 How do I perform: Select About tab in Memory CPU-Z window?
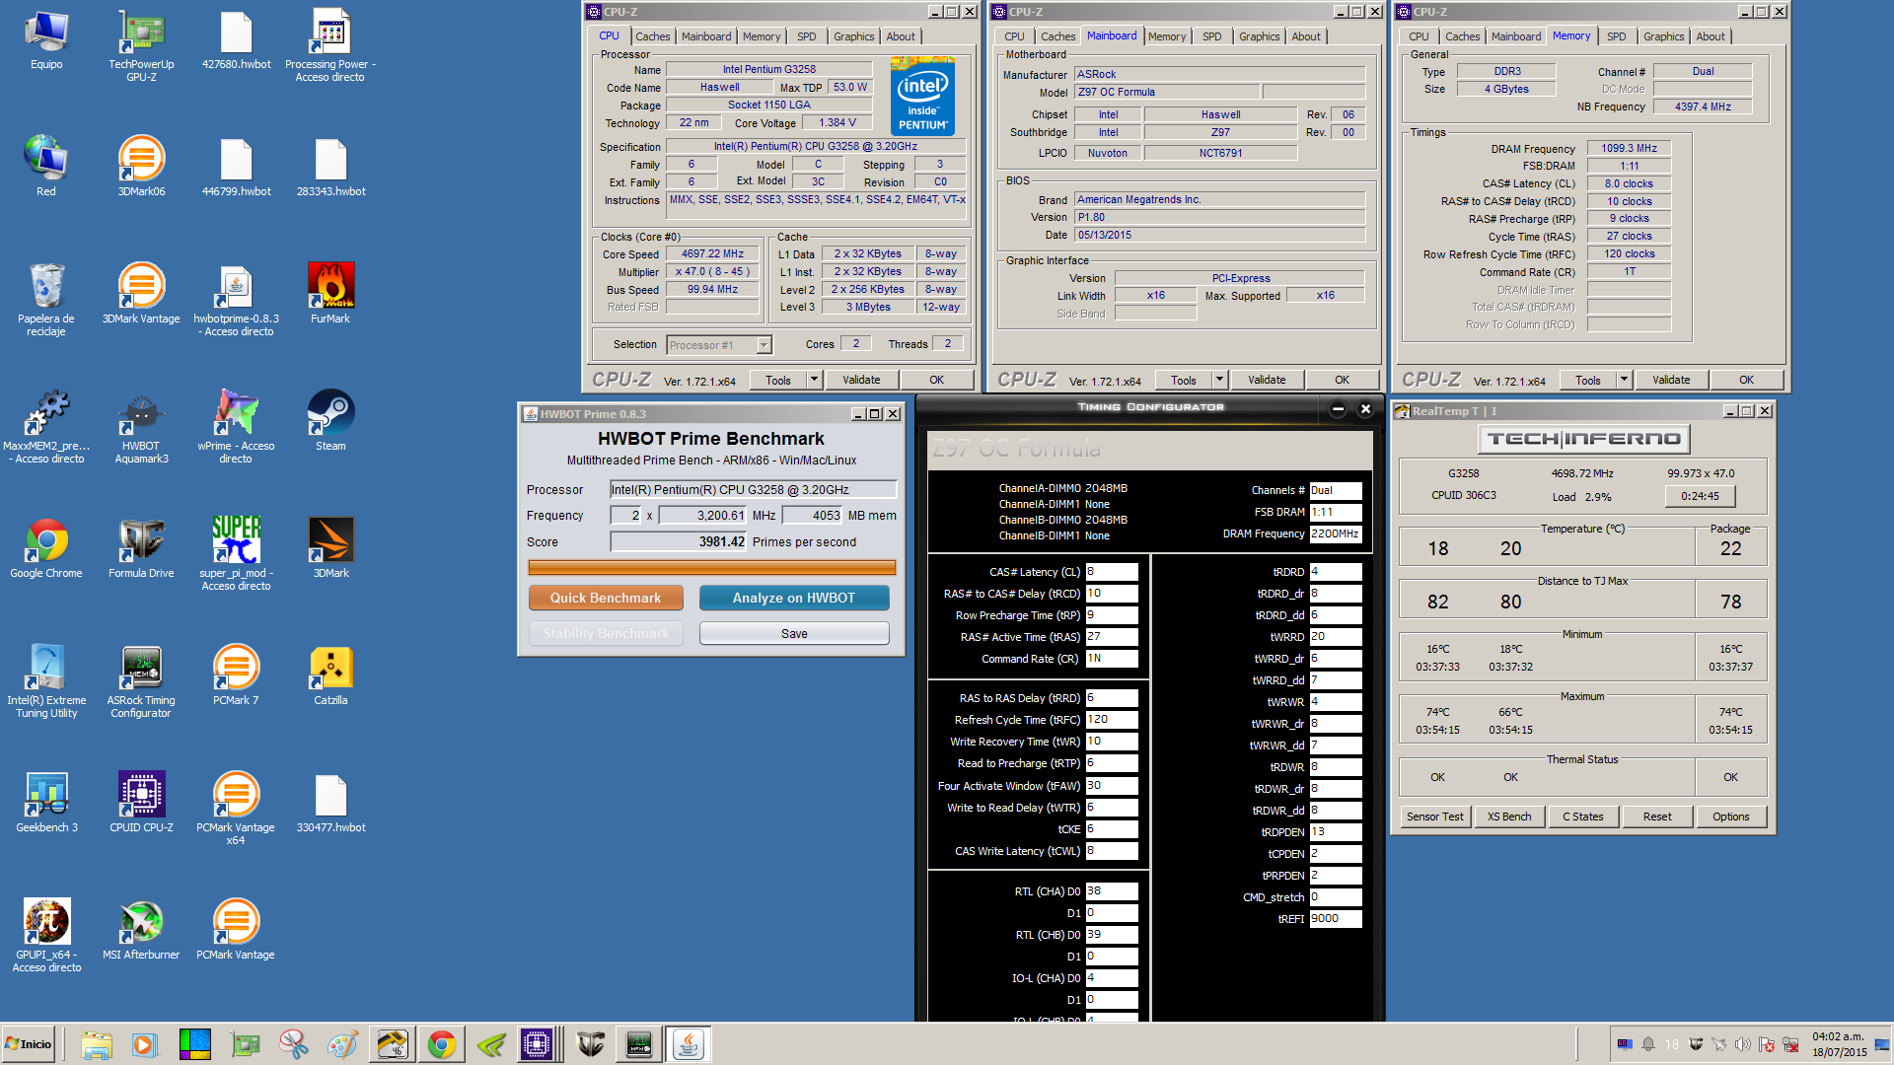click(1711, 36)
